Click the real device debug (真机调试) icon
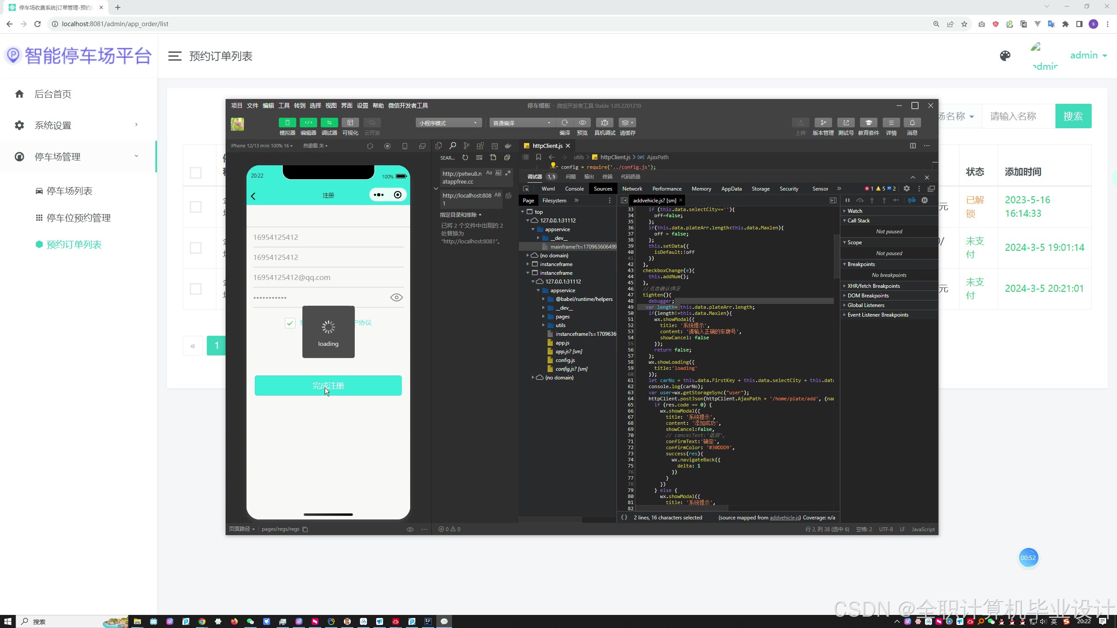Screen dimensions: 1117x628 pos(604,123)
